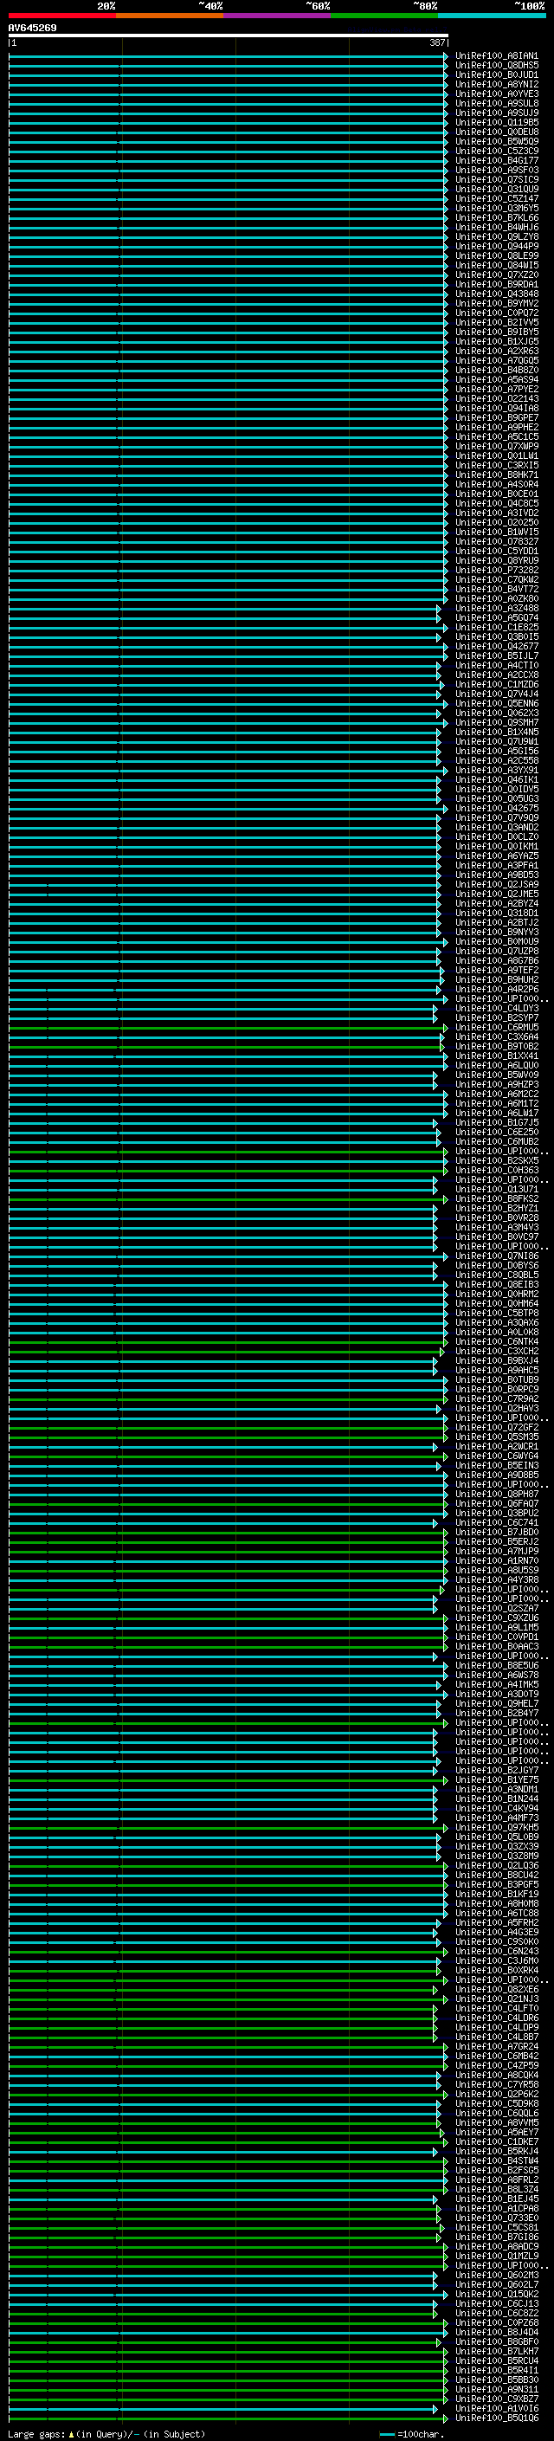The image size is (554, 2441).
Task: Click the white query sequence ruler bar
Action: click(229, 35)
